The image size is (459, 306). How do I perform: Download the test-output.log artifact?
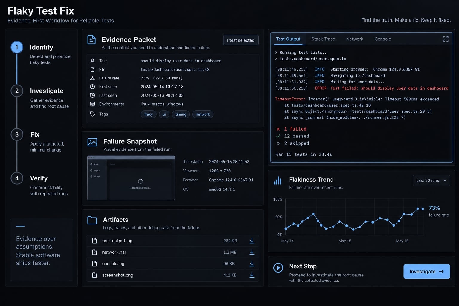252,241
